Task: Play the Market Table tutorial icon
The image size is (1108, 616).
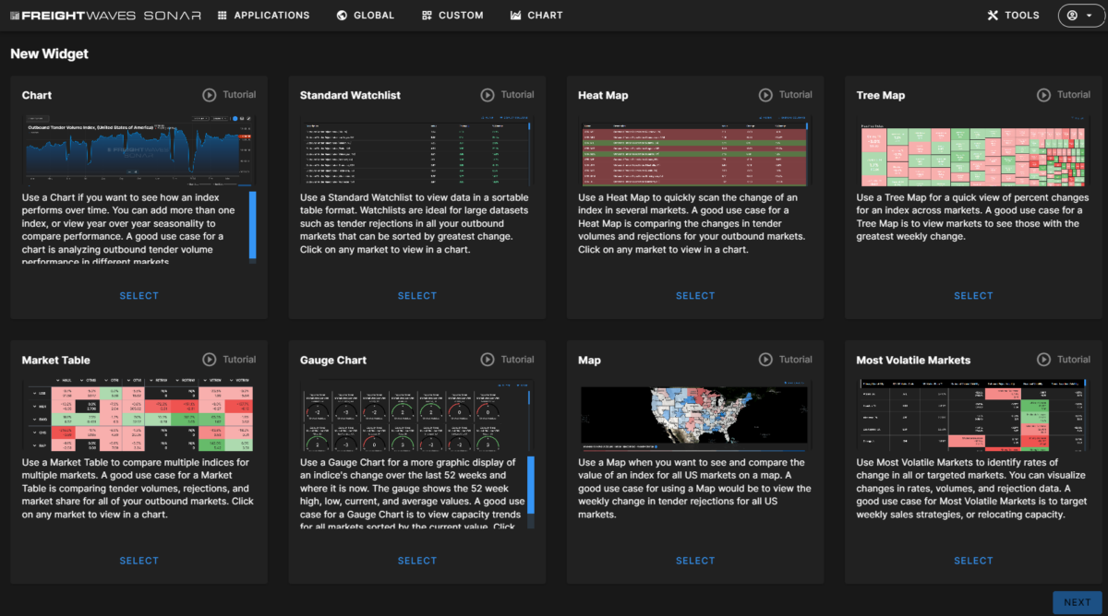Action: (210, 360)
